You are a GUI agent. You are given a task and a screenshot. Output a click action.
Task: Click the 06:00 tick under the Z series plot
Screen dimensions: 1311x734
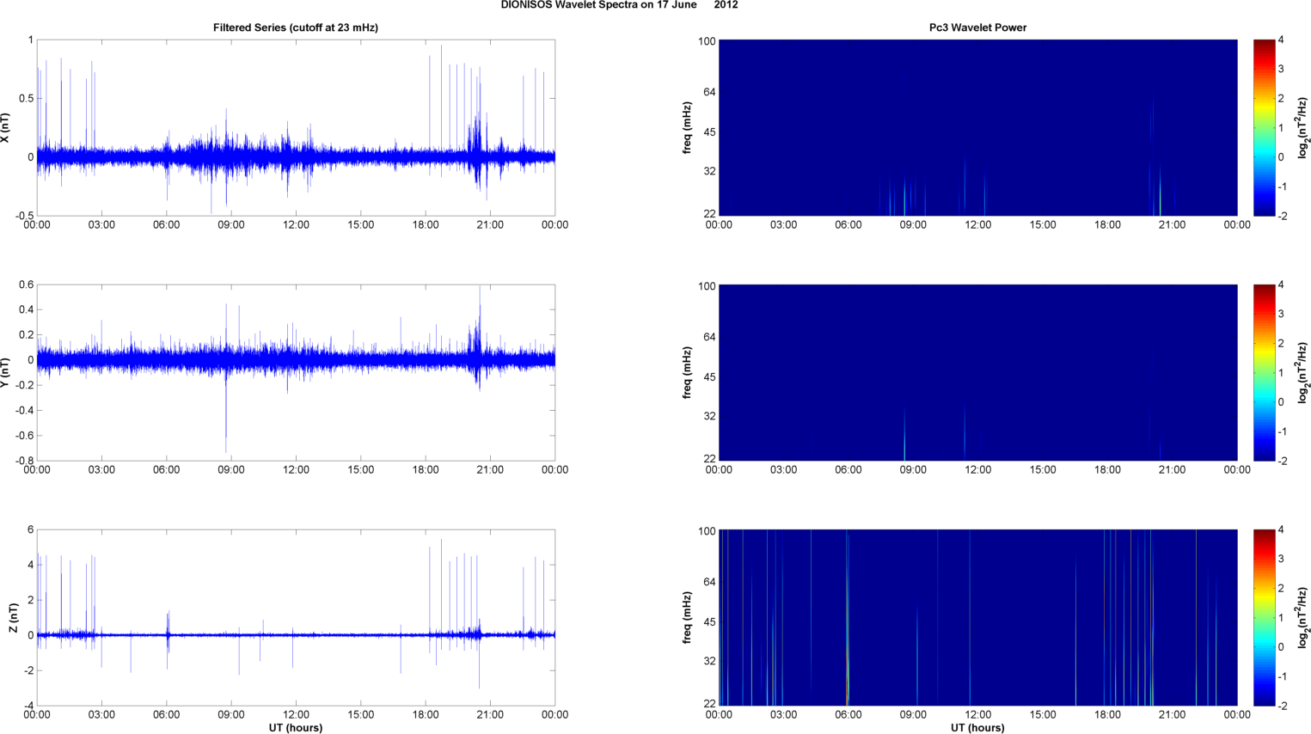pos(167,715)
